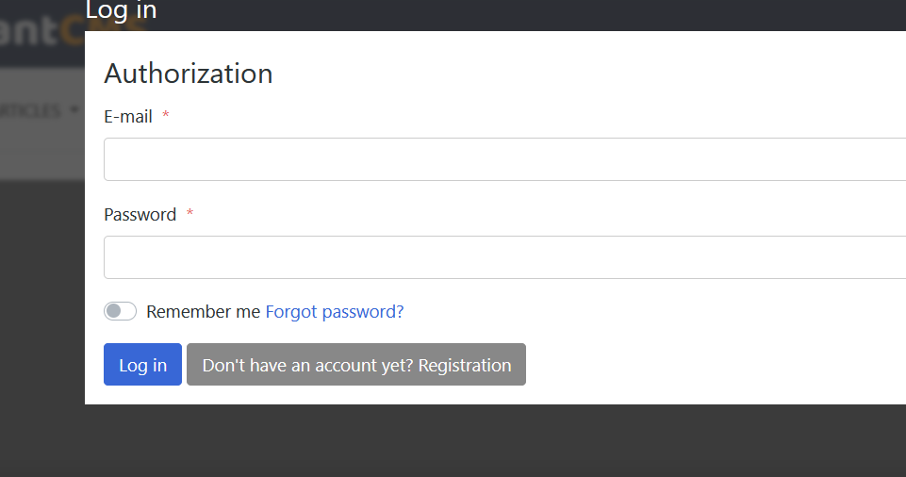The height and width of the screenshot is (477, 906).
Task: Click the Authorization heading
Action: pos(189,74)
